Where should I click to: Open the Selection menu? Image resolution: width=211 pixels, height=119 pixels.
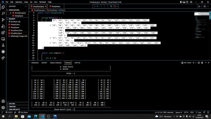point(19,2)
